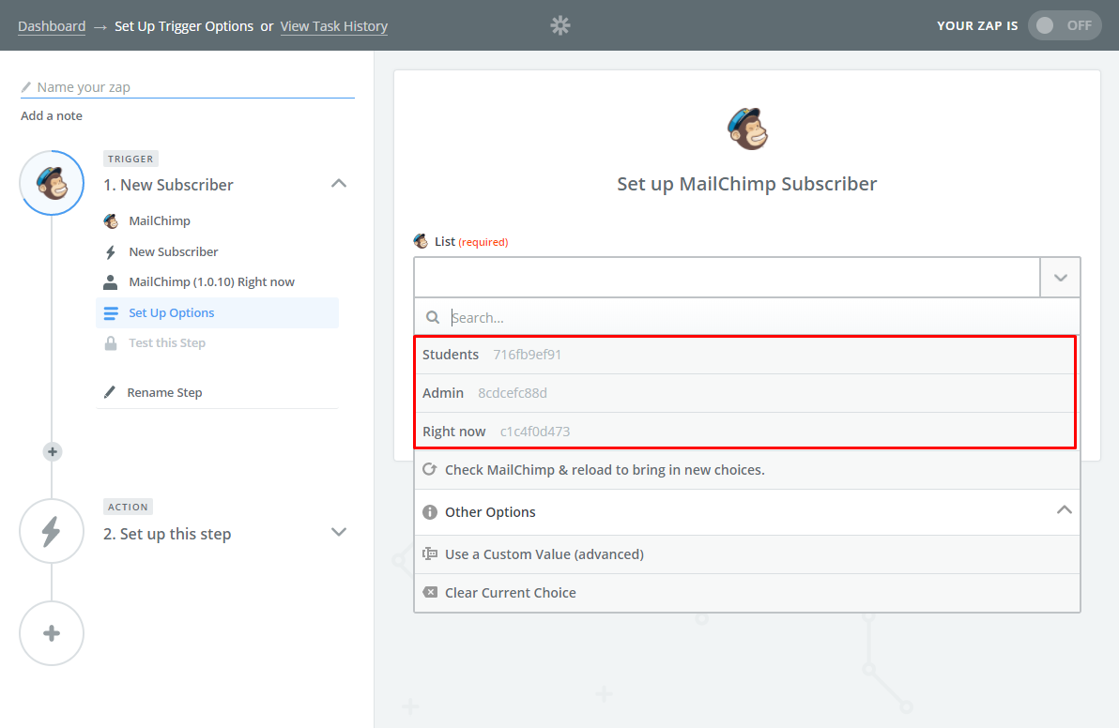Click Check MailChimp & reload choices

[747, 470]
